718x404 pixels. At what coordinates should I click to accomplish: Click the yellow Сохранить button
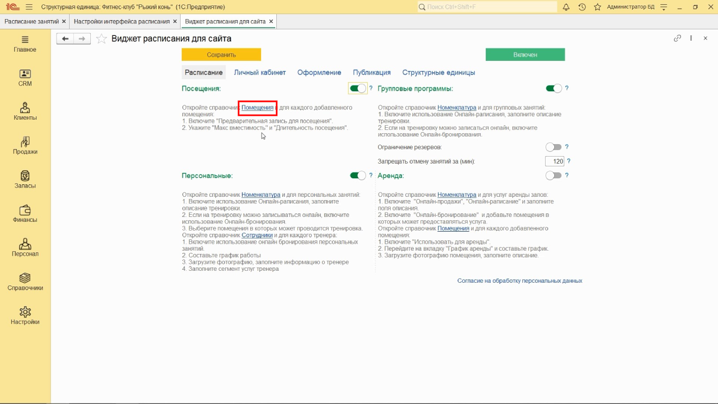221,55
